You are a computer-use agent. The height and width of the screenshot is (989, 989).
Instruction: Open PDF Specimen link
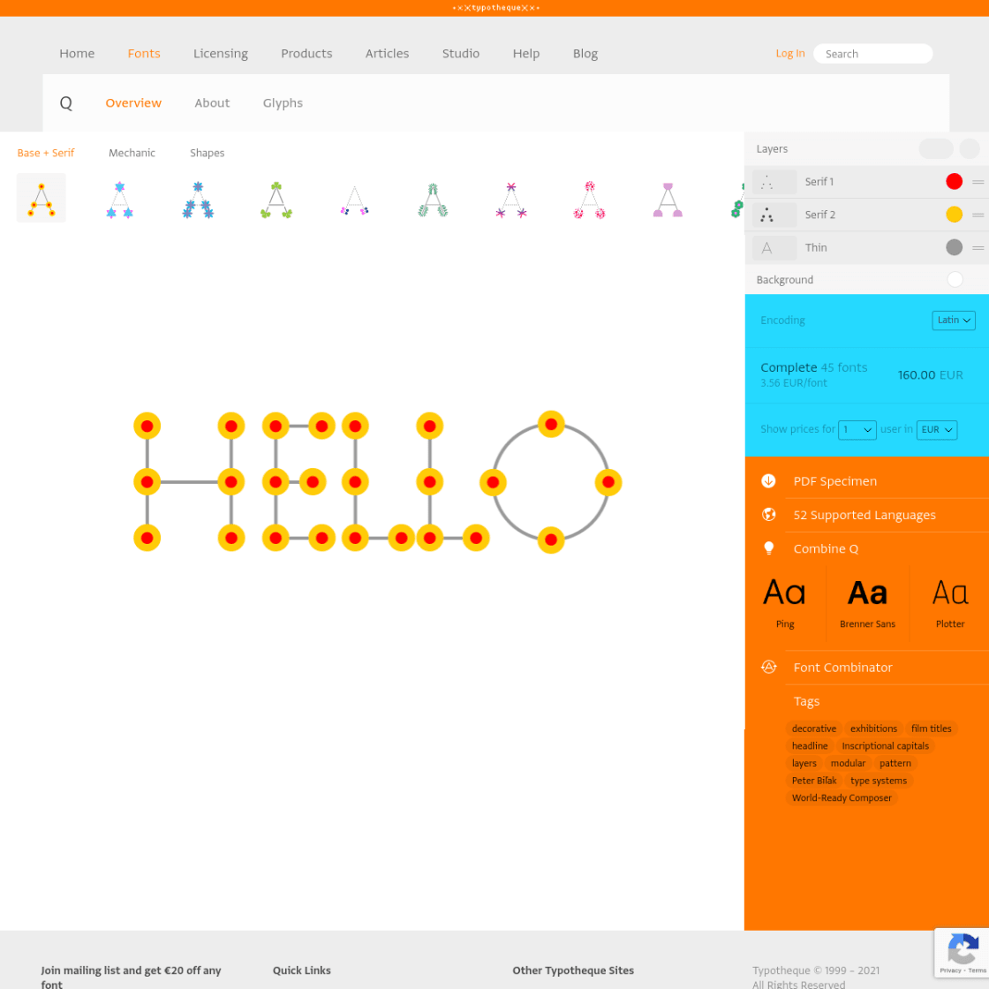(834, 481)
